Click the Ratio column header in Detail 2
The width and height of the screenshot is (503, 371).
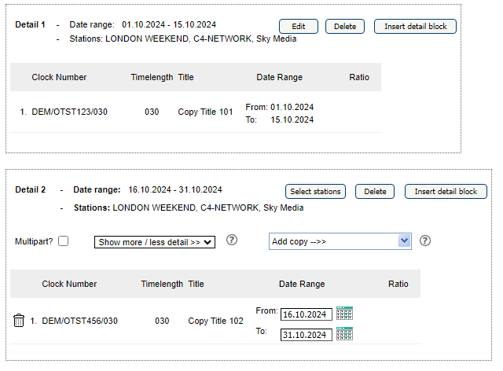pos(398,284)
